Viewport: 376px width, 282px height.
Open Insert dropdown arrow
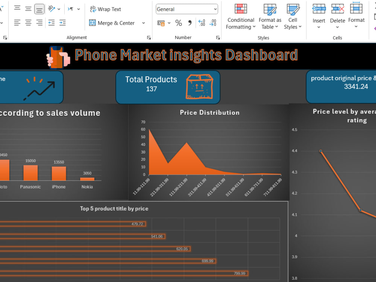319,27
